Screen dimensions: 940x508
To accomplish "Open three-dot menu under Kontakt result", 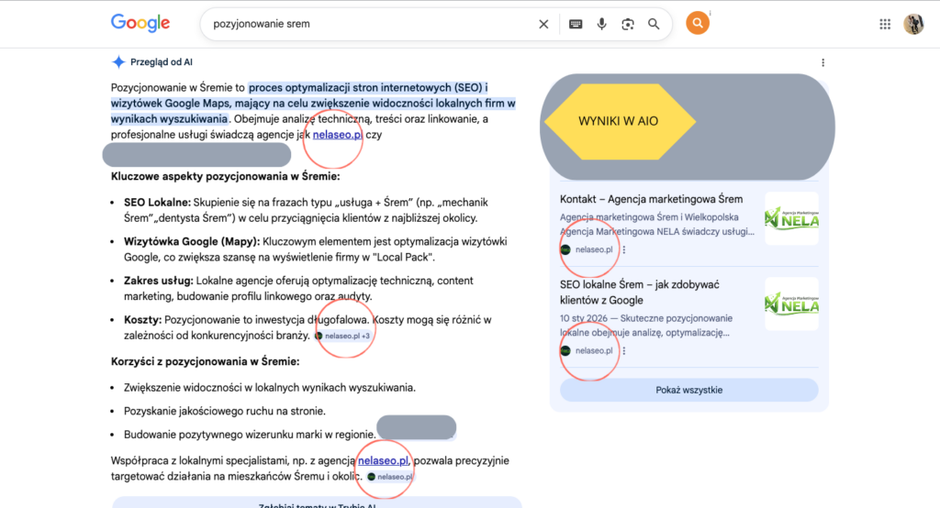I will pyautogui.click(x=624, y=249).
